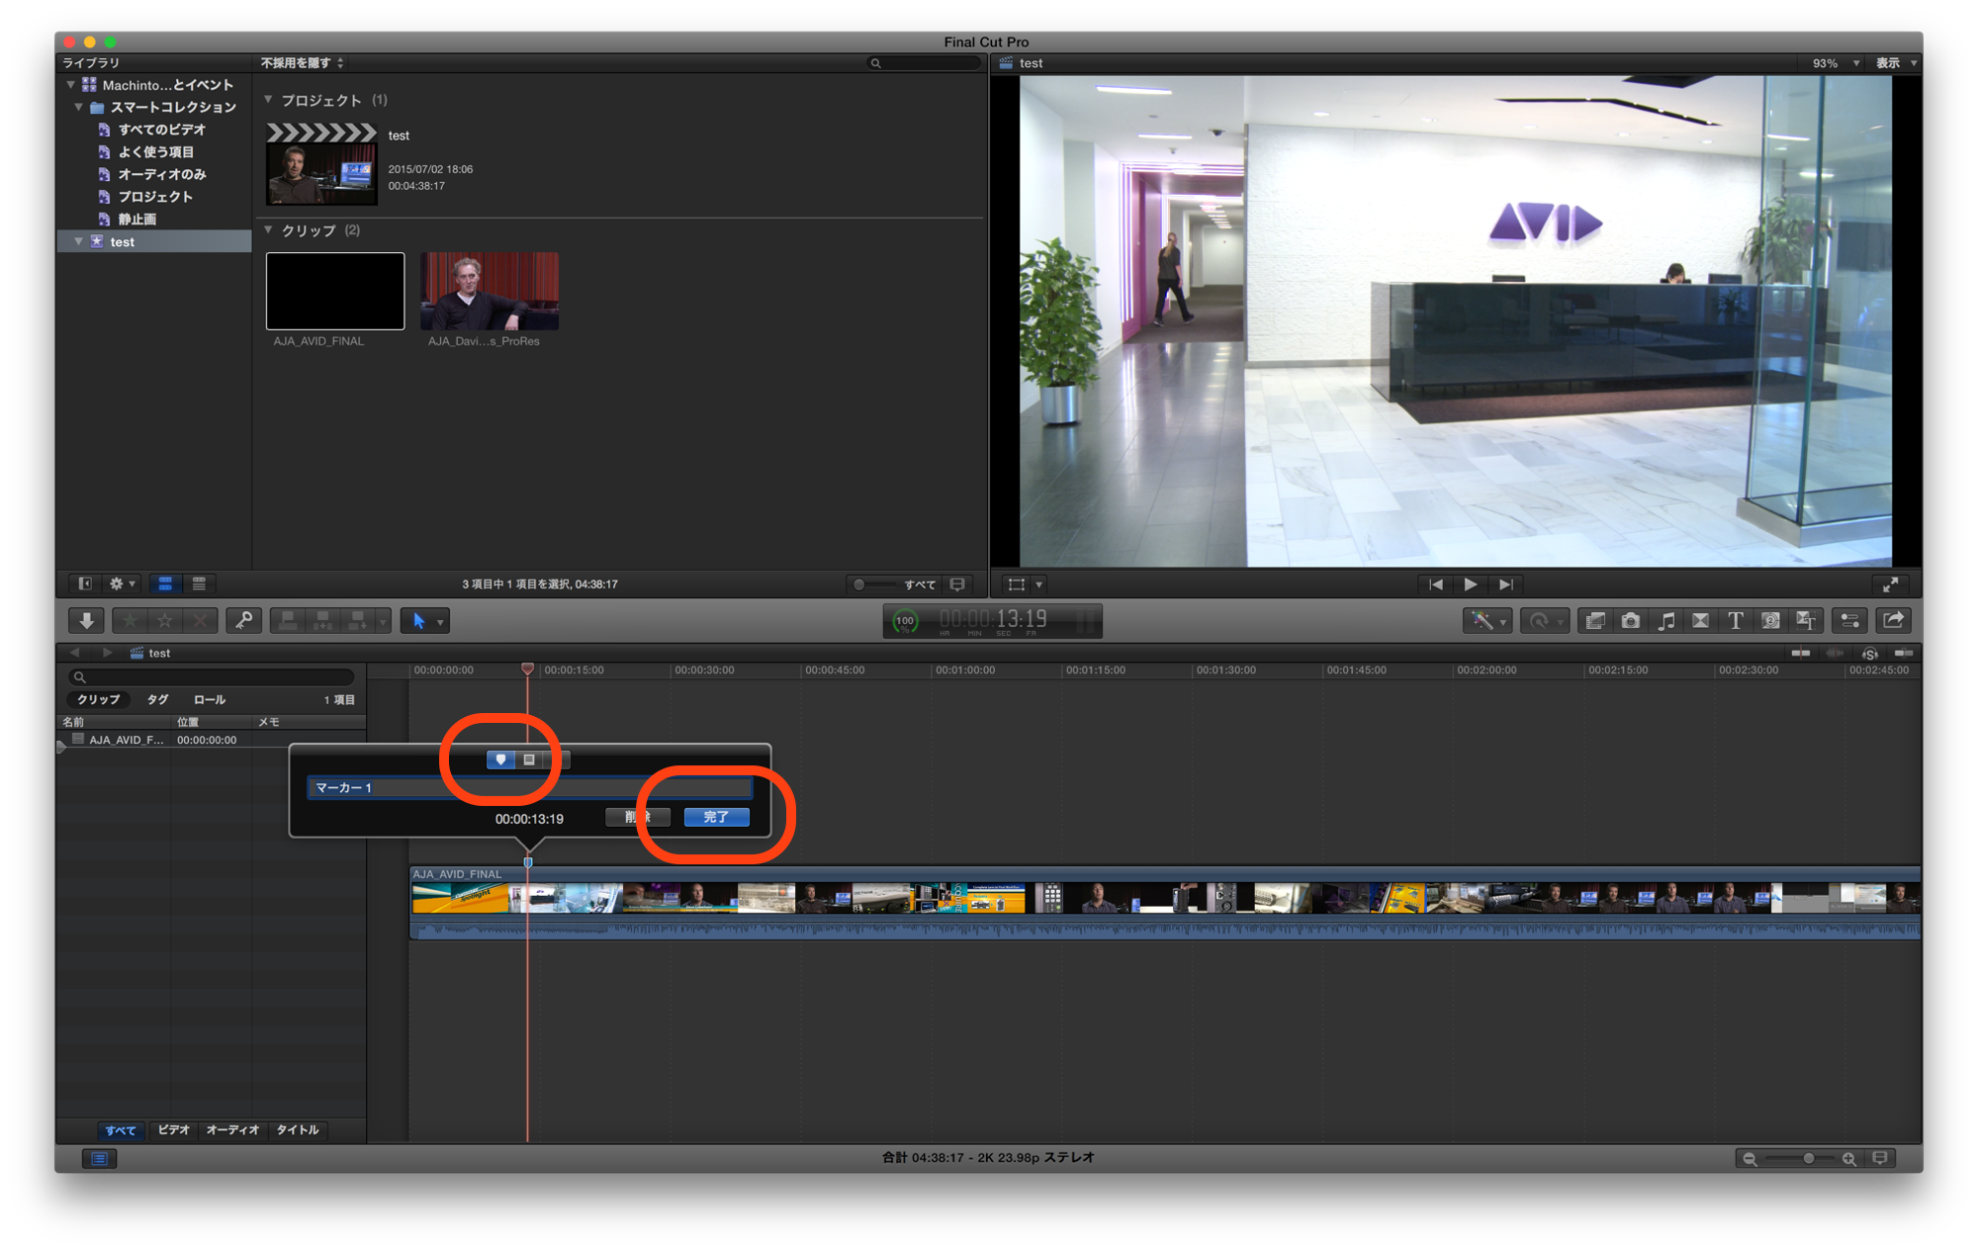Click the Import Media down-arrow button
Viewport: 1978px width, 1251px height.
(x=86, y=621)
